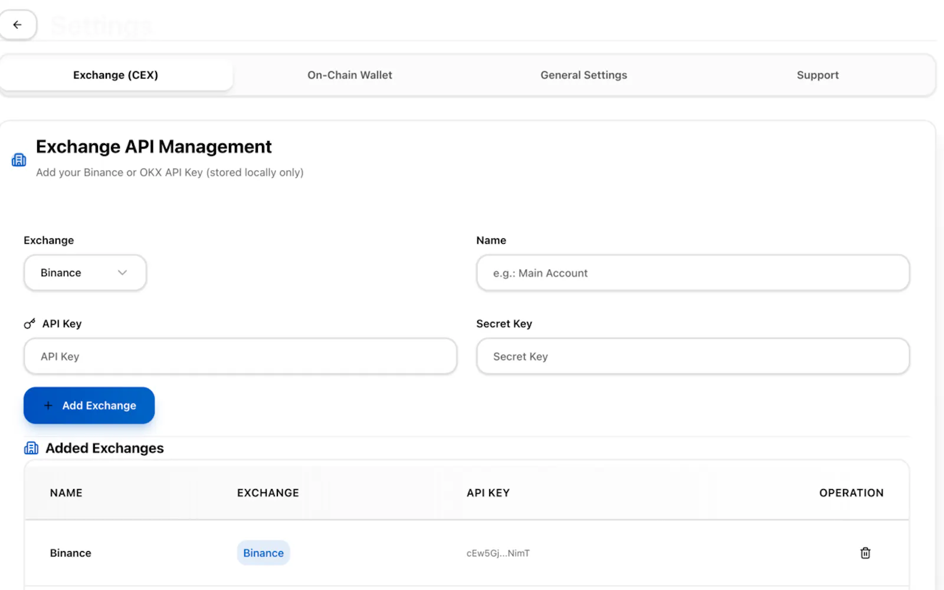Viewport: 944px width, 590px height.
Task: Switch to the Exchange (CEX) tab
Action: pos(116,75)
